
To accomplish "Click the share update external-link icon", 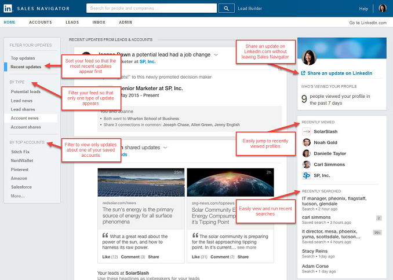I will (303, 73).
